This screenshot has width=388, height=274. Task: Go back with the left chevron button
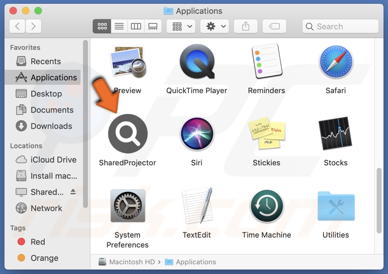coord(17,26)
